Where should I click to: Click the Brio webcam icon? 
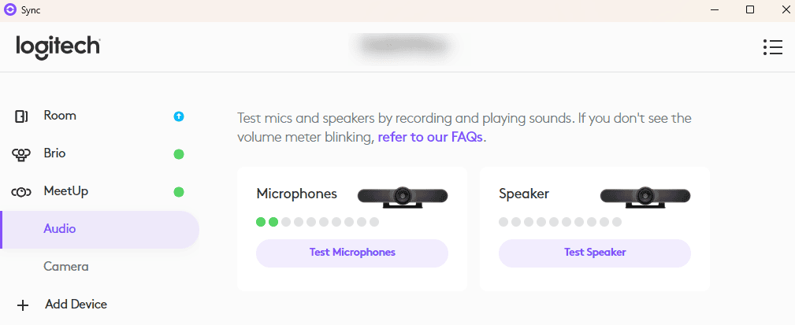tap(21, 154)
